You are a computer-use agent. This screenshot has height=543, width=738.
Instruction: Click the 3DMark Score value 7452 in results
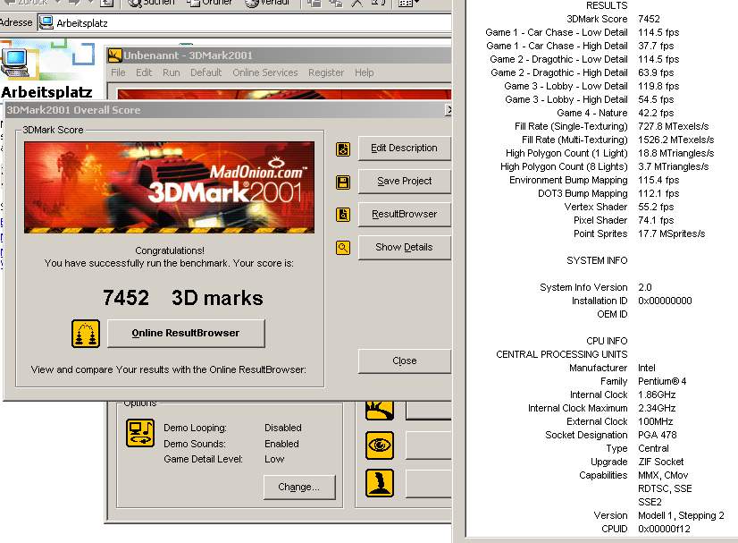click(649, 19)
